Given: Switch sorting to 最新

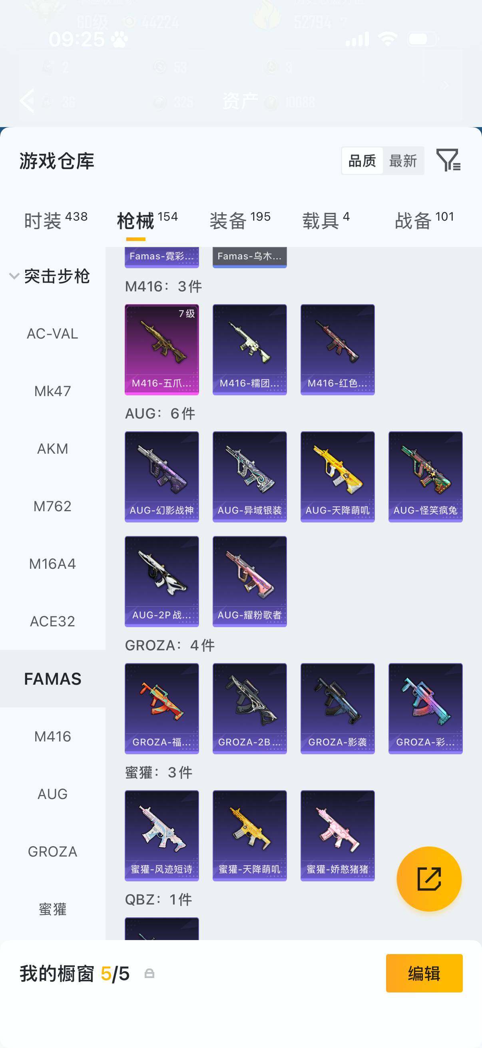Looking at the screenshot, I should point(403,161).
